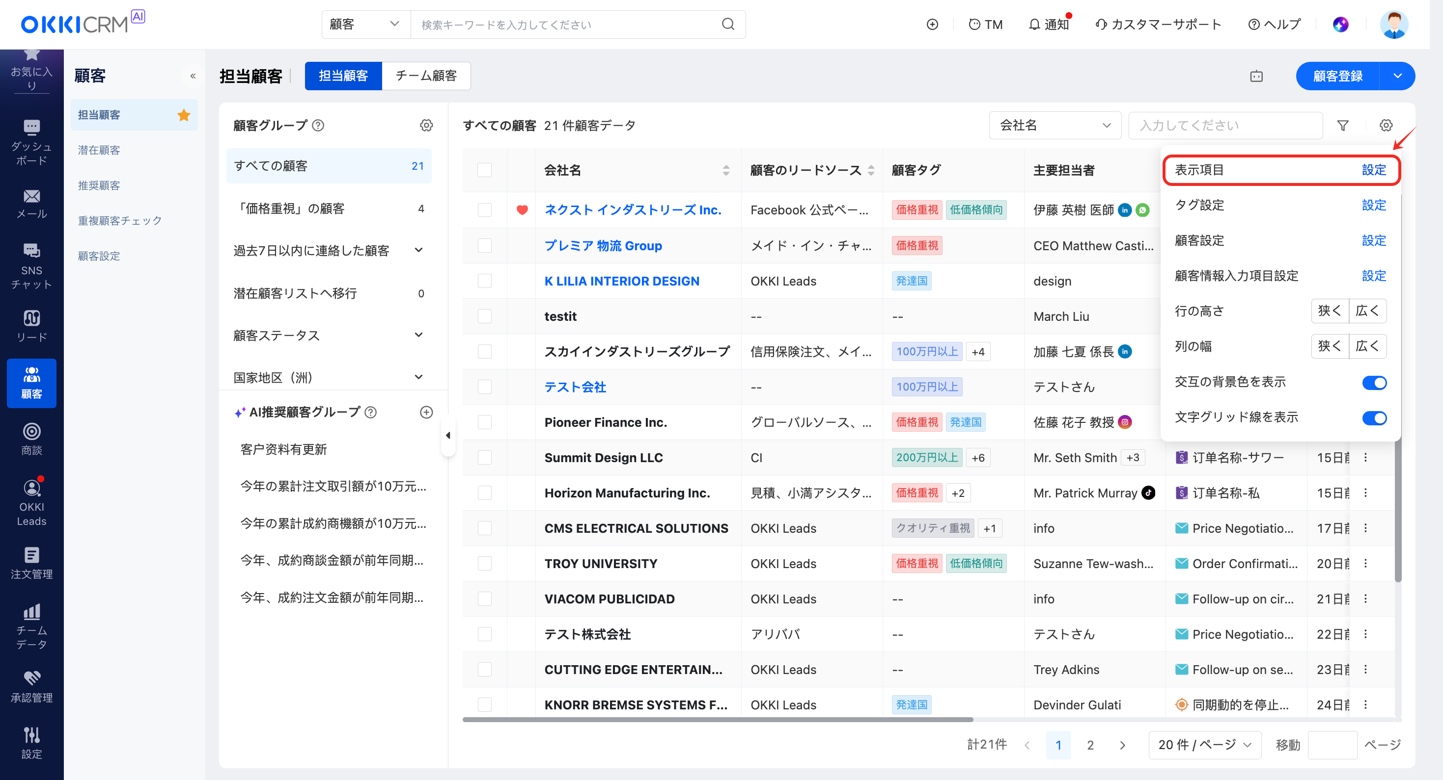Open 顧客グループ settings gear
Image resolution: width=1443 pixels, height=780 pixels.
[x=426, y=125]
